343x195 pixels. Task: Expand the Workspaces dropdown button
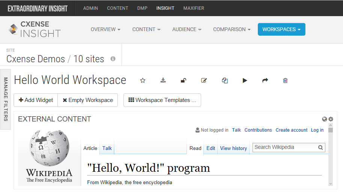[281, 29]
